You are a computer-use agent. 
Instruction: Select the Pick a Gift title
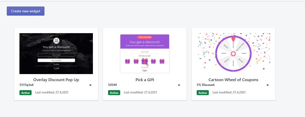tap(145, 80)
